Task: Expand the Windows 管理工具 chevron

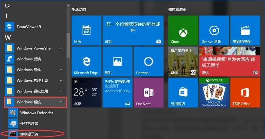Action: [61, 80]
